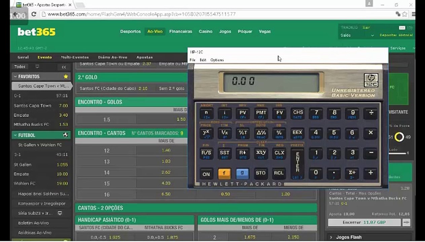
Task: Click the bet365 logo
Action: click(x=36, y=32)
